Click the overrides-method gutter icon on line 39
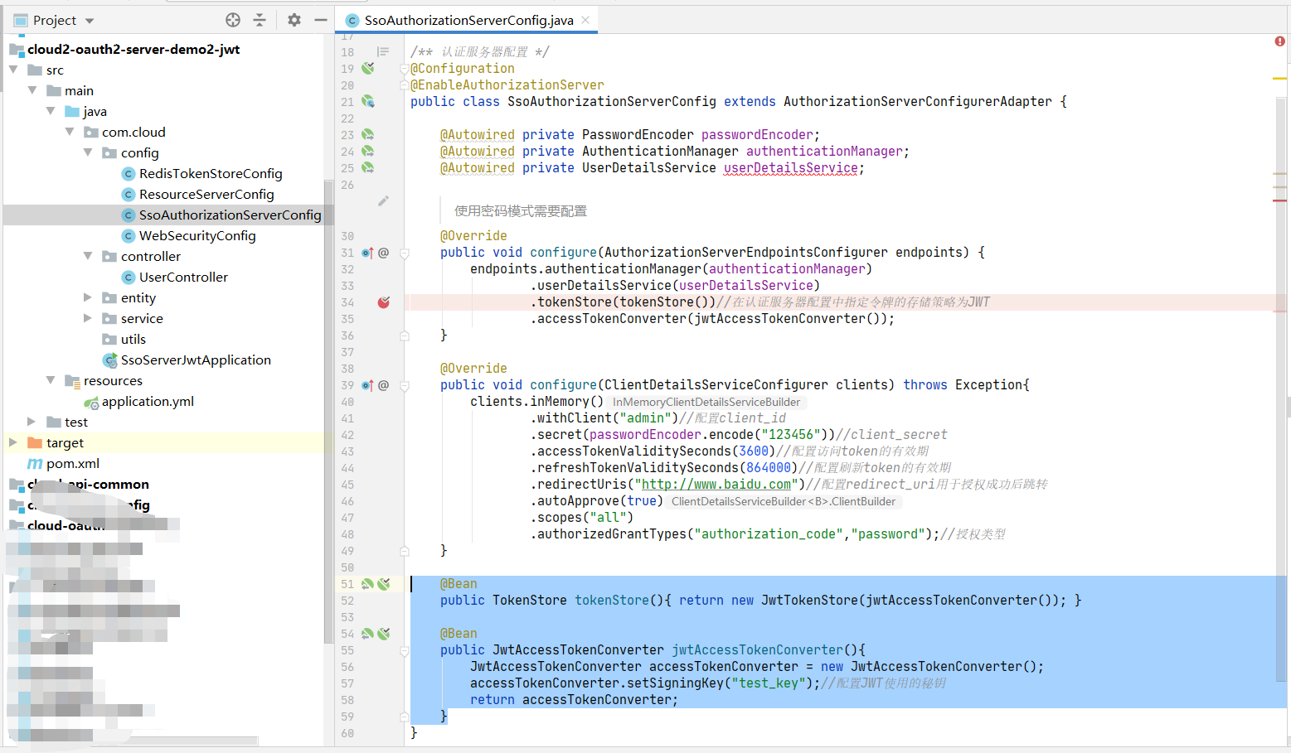 point(367,385)
